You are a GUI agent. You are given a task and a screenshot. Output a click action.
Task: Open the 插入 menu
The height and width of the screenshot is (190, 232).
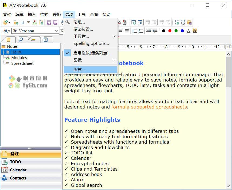pos(32,15)
